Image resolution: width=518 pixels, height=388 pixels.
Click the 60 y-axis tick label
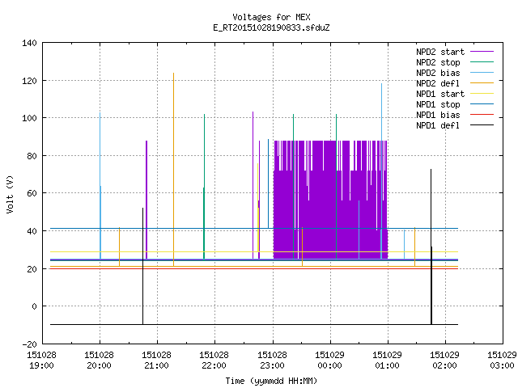(32, 193)
